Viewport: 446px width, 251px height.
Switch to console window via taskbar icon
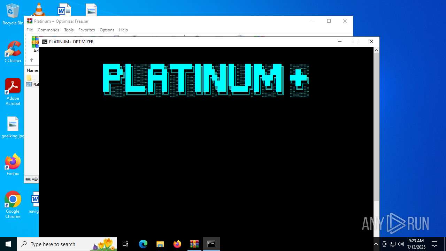pos(212,244)
